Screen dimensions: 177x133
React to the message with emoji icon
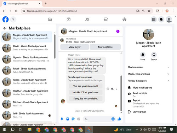point(108,89)
